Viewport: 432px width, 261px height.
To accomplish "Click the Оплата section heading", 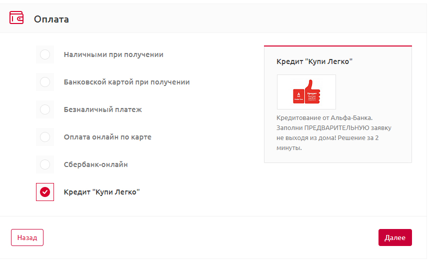I will click(x=51, y=19).
